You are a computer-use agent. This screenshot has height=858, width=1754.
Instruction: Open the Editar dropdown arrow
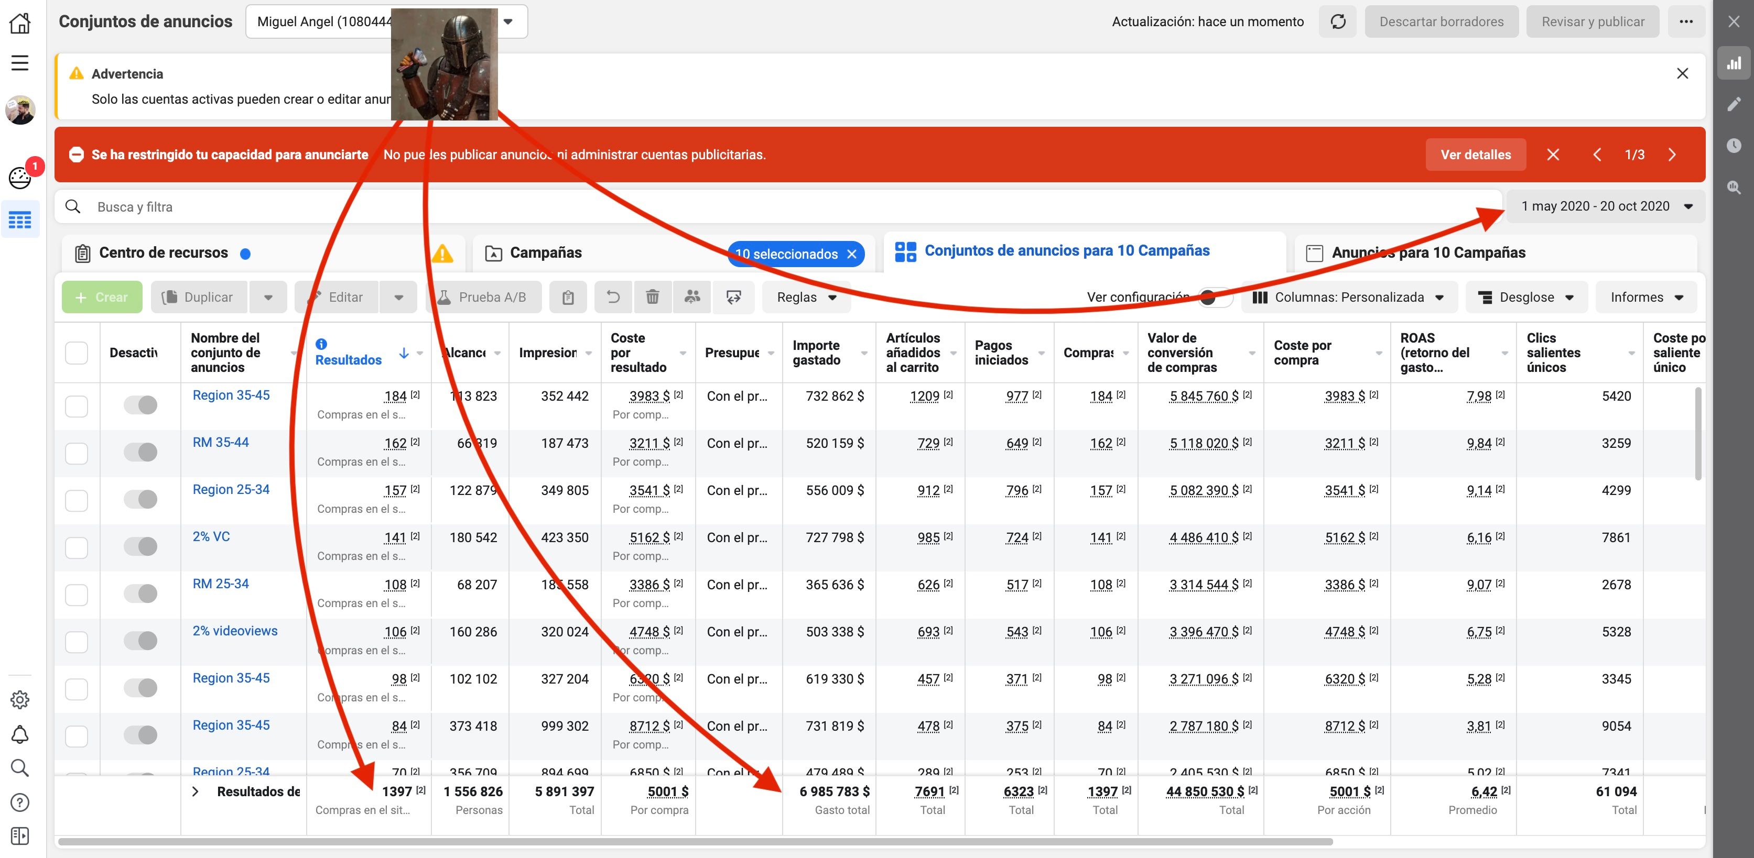click(x=398, y=298)
